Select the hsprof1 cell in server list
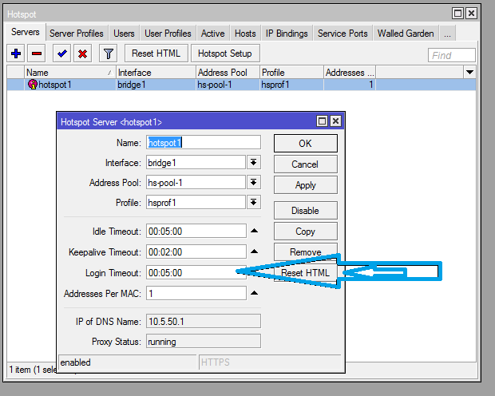Screen dimensions: 495x396 click(x=291, y=85)
